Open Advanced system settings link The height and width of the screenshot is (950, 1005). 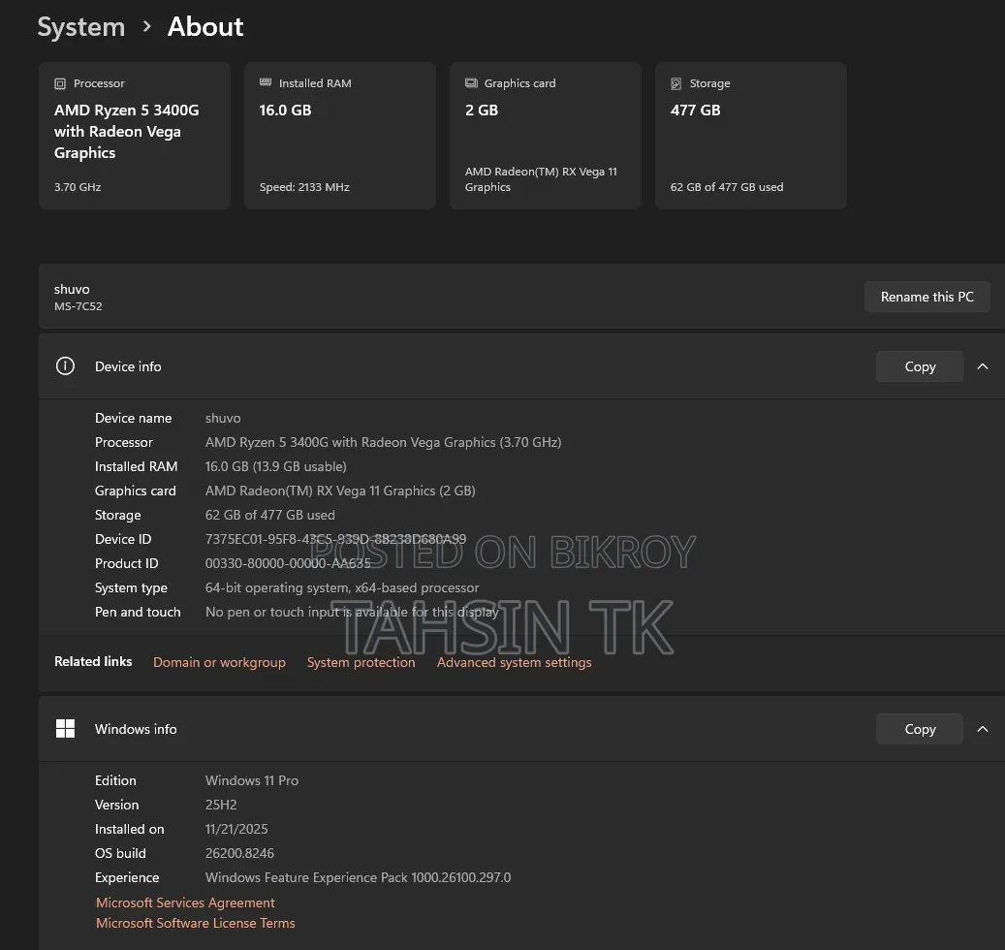click(514, 662)
